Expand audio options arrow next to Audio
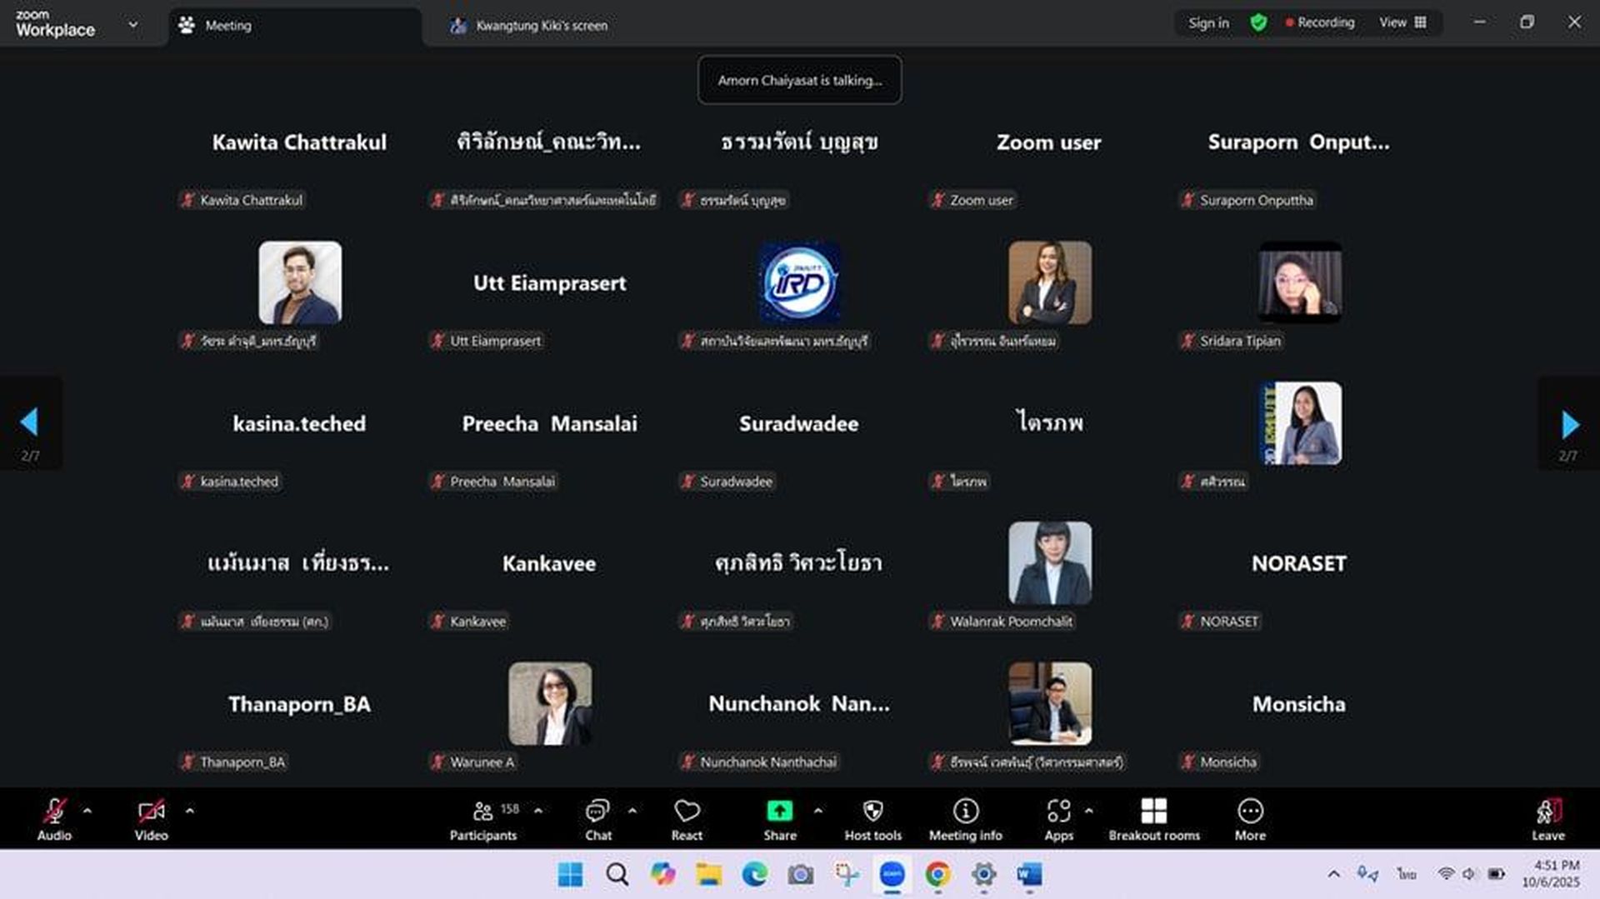 87,811
